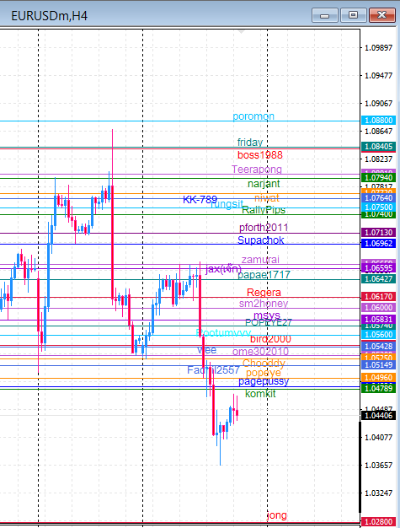Viewport: 400px width, 528px height.
Task: Click the friday level label
Action: [x=250, y=142]
